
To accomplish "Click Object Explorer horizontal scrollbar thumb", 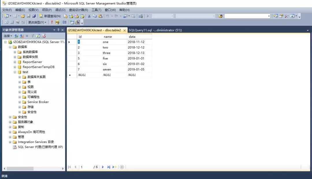I will point(20,168).
